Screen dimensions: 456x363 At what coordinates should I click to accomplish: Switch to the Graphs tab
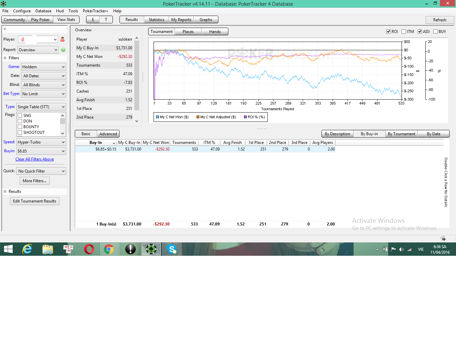(x=206, y=20)
